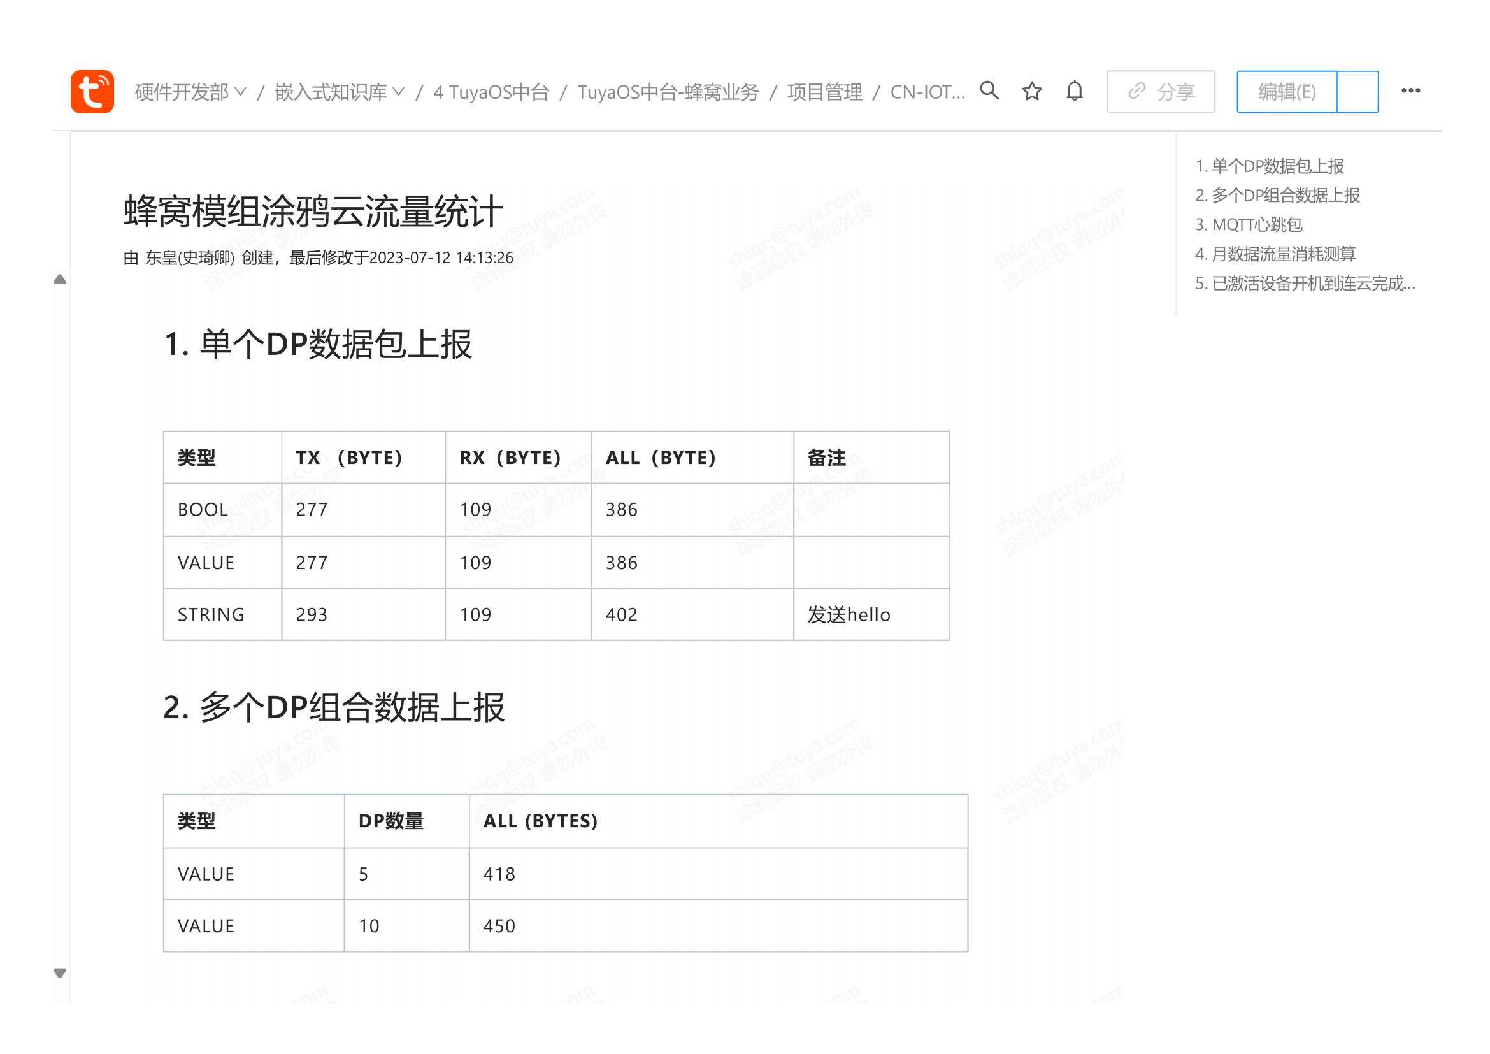
Task: Click the DP数量 cell showing 5
Action: (x=406, y=874)
